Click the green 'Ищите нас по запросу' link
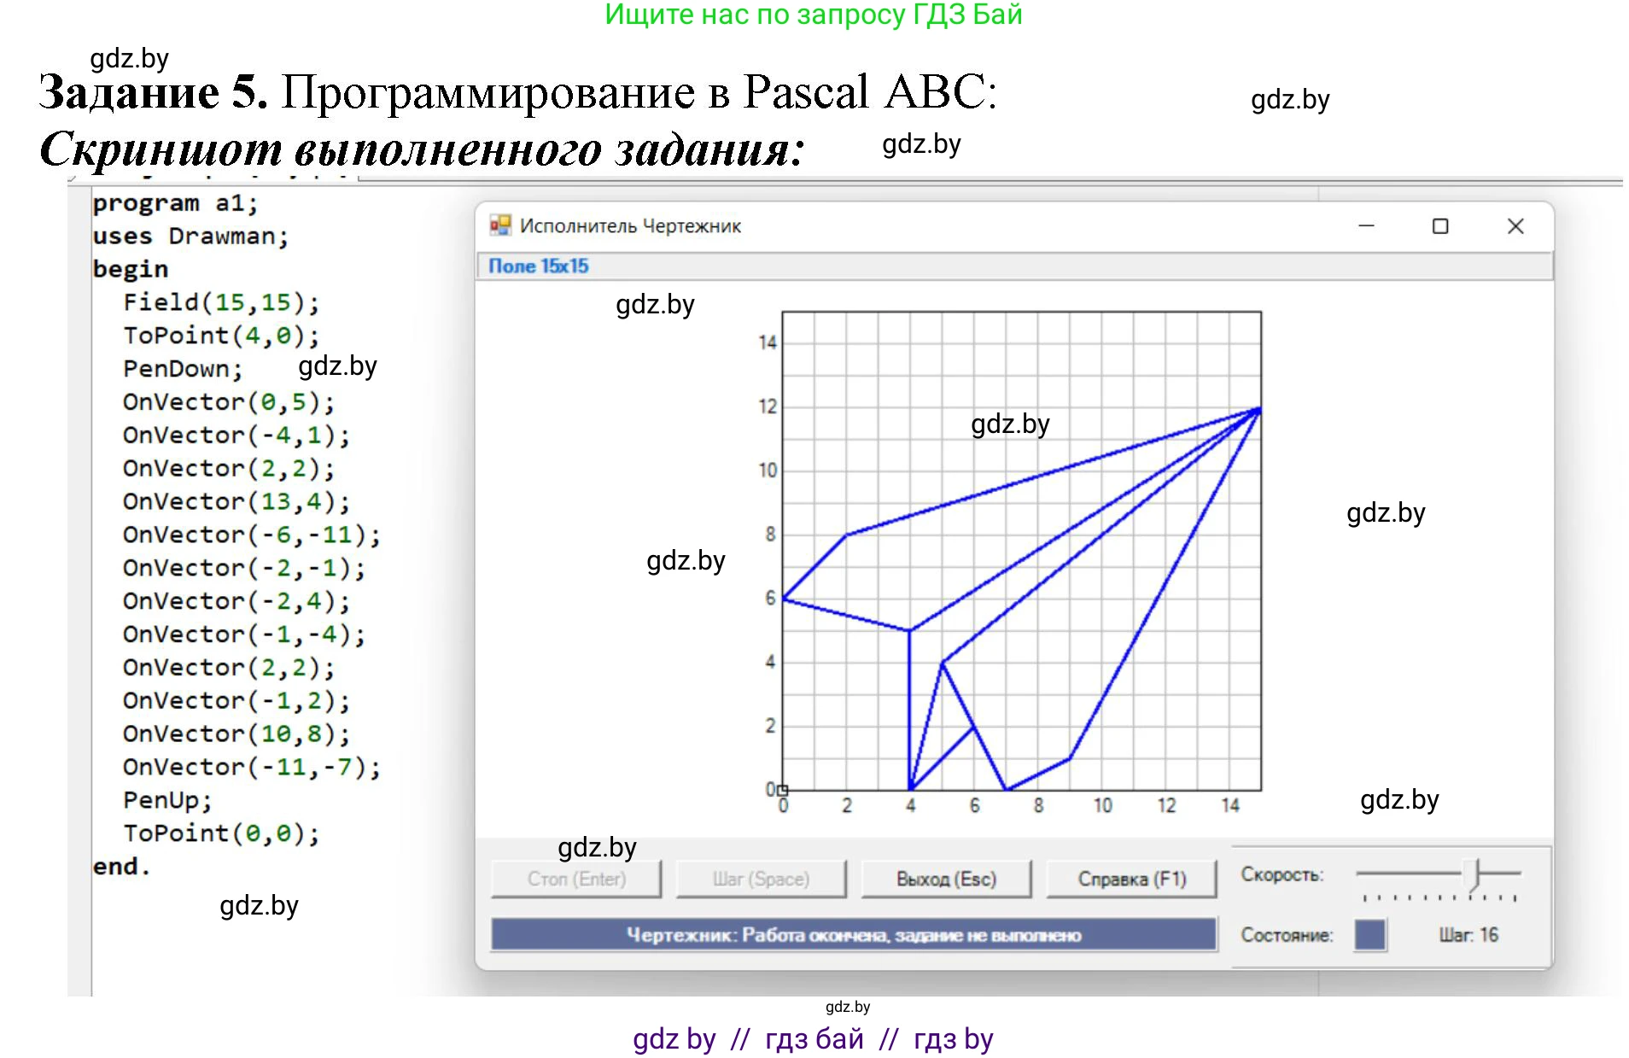 coord(813,15)
